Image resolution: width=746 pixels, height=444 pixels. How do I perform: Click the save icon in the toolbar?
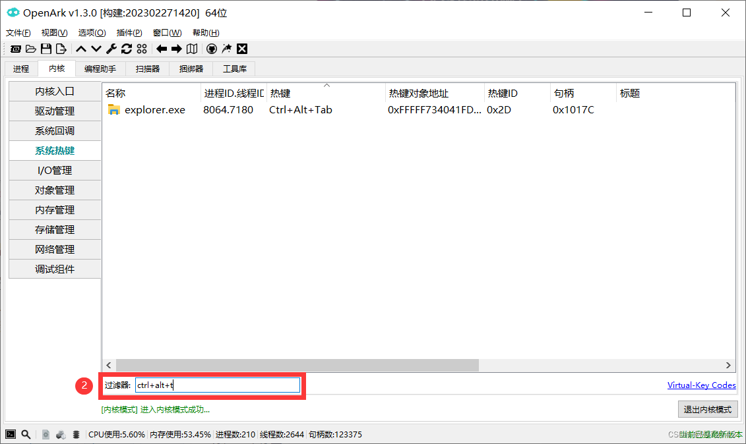pos(46,48)
